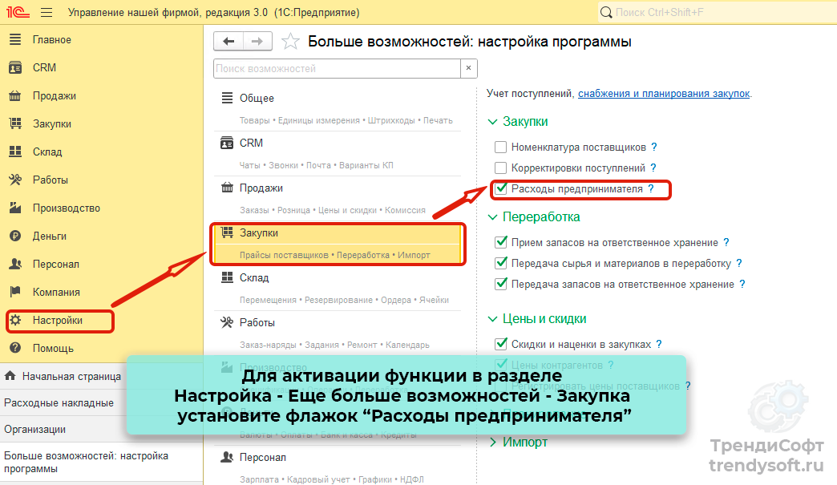Open Главное section in sidebar
This screenshot has width=837, height=485.
pos(52,39)
